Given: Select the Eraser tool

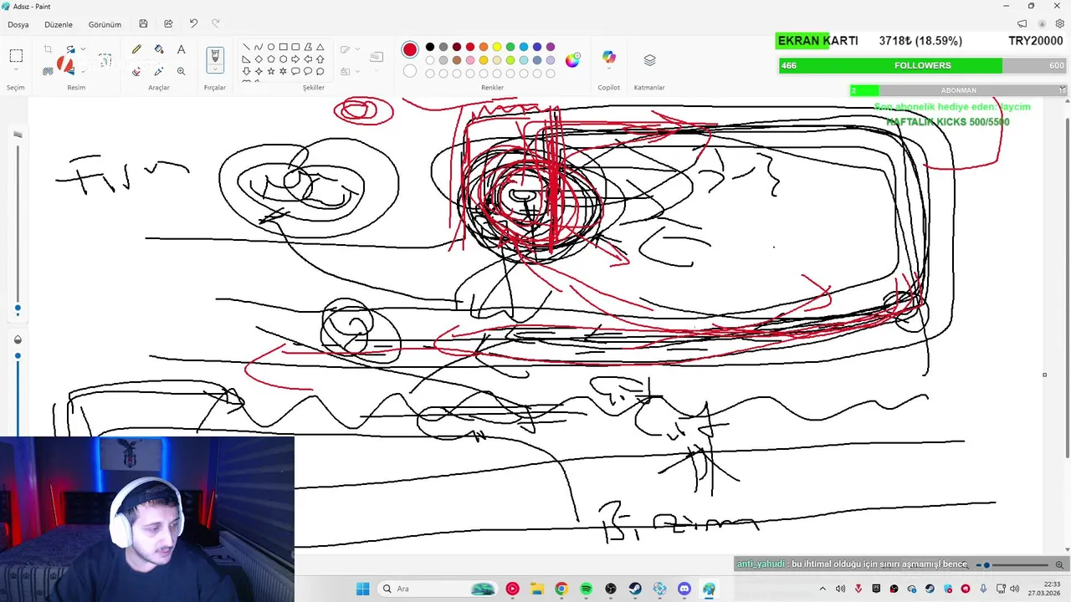Looking at the screenshot, I should click(x=136, y=71).
